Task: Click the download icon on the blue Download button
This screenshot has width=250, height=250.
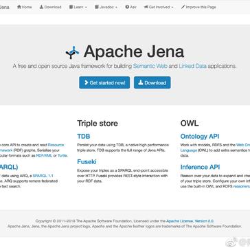Action: click(141, 82)
